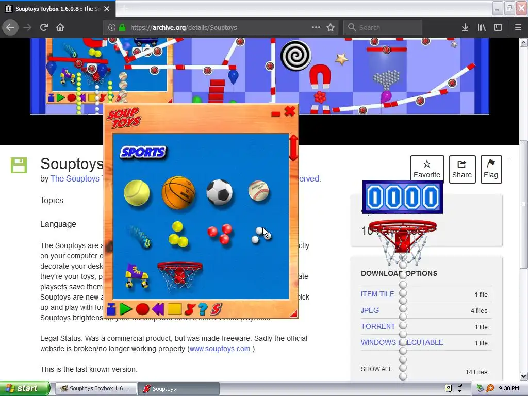Open the Windows start menu
528x396 pixels.
pos(25,388)
